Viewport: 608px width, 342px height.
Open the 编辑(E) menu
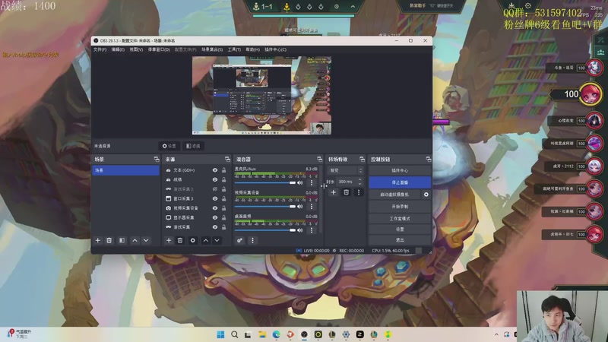click(x=118, y=49)
